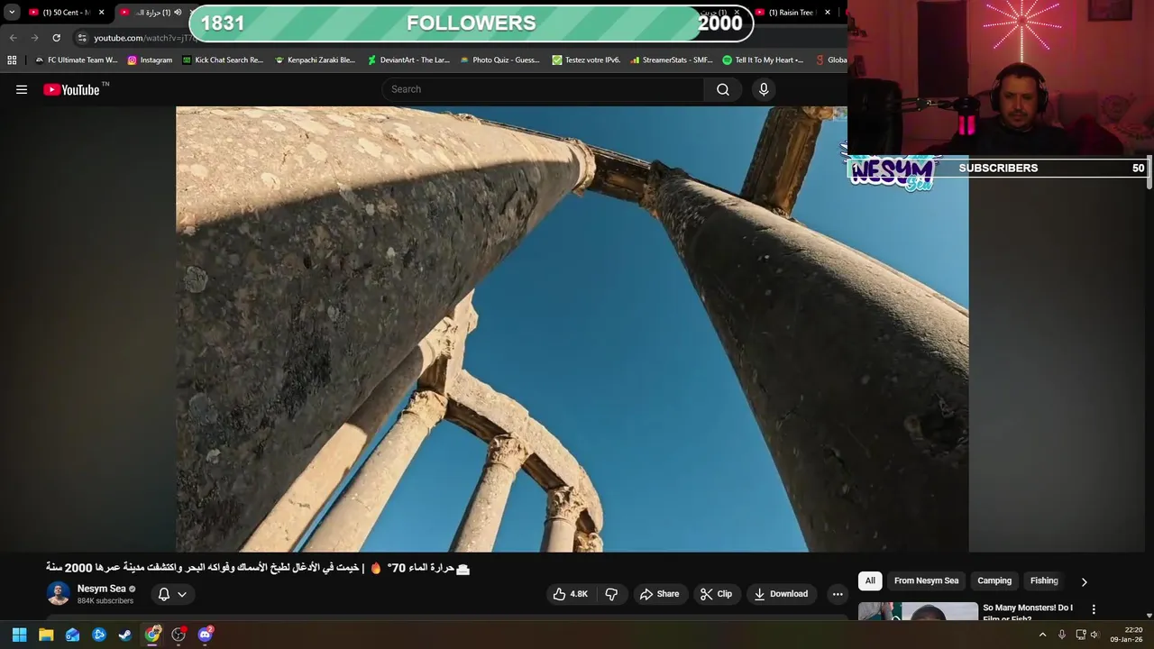The height and width of the screenshot is (649, 1154).
Task: Open the Windows Start menu
Action: [x=19, y=635]
